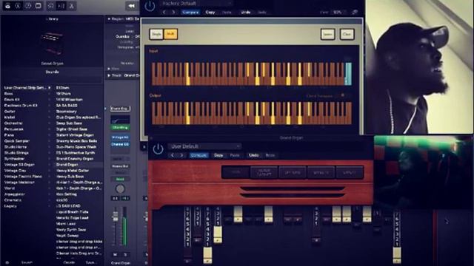The width and height of the screenshot is (474, 266).
Task: Switch to the Effects tab in Vintage B3
Action: [321, 172]
